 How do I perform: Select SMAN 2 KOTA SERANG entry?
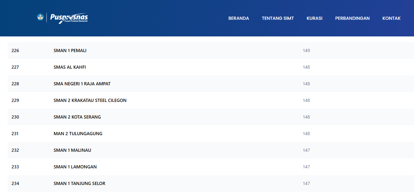pyautogui.click(x=77, y=117)
